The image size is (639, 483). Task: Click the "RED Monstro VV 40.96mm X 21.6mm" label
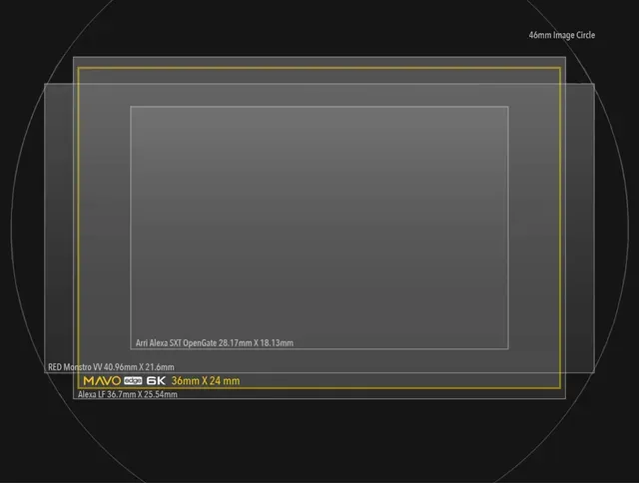tap(111, 367)
